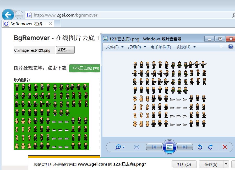Open the 刻录(U) menu in photo viewer
235x170 pixels.
[184, 47]
